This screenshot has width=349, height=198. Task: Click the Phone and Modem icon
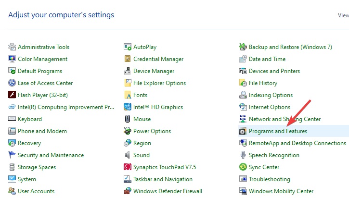[x=12, y=131]
